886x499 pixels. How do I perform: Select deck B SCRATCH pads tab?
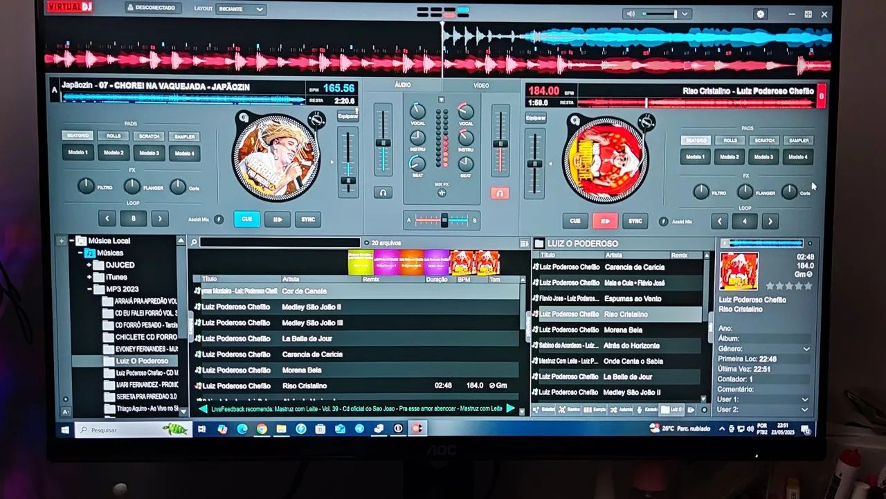(765, 140)
